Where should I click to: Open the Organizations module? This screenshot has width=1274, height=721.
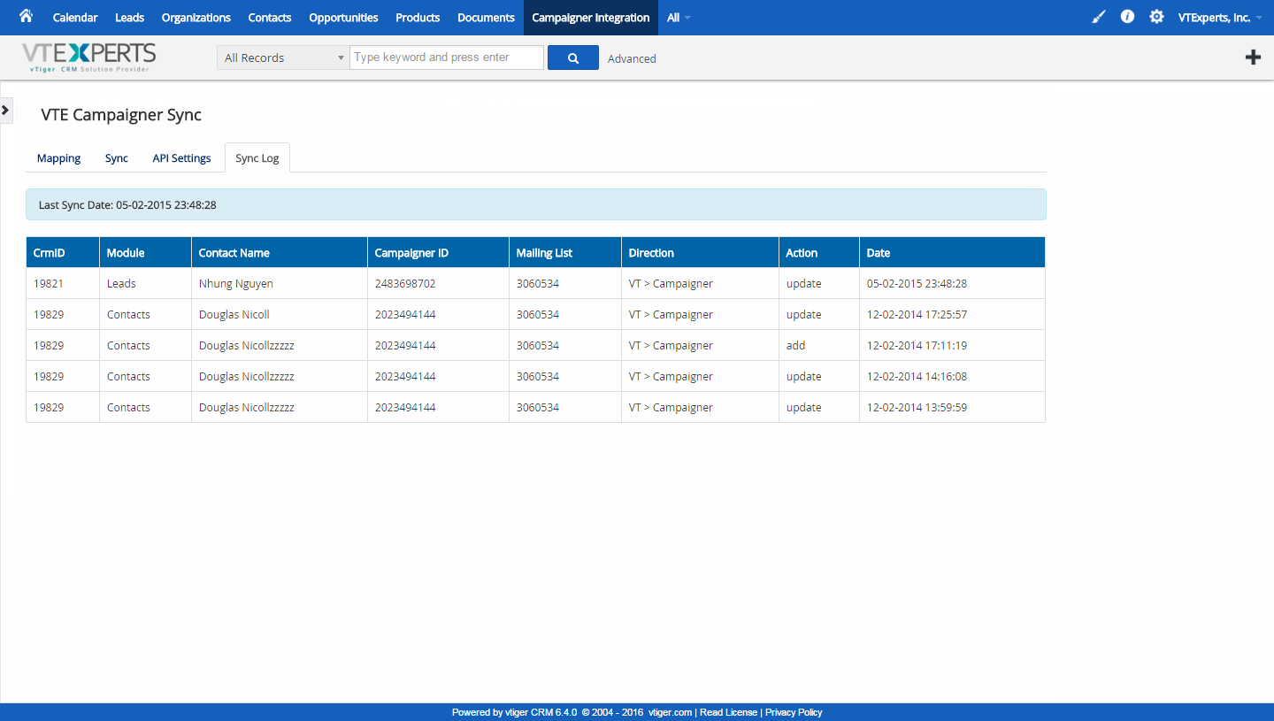tap(196, 18)
